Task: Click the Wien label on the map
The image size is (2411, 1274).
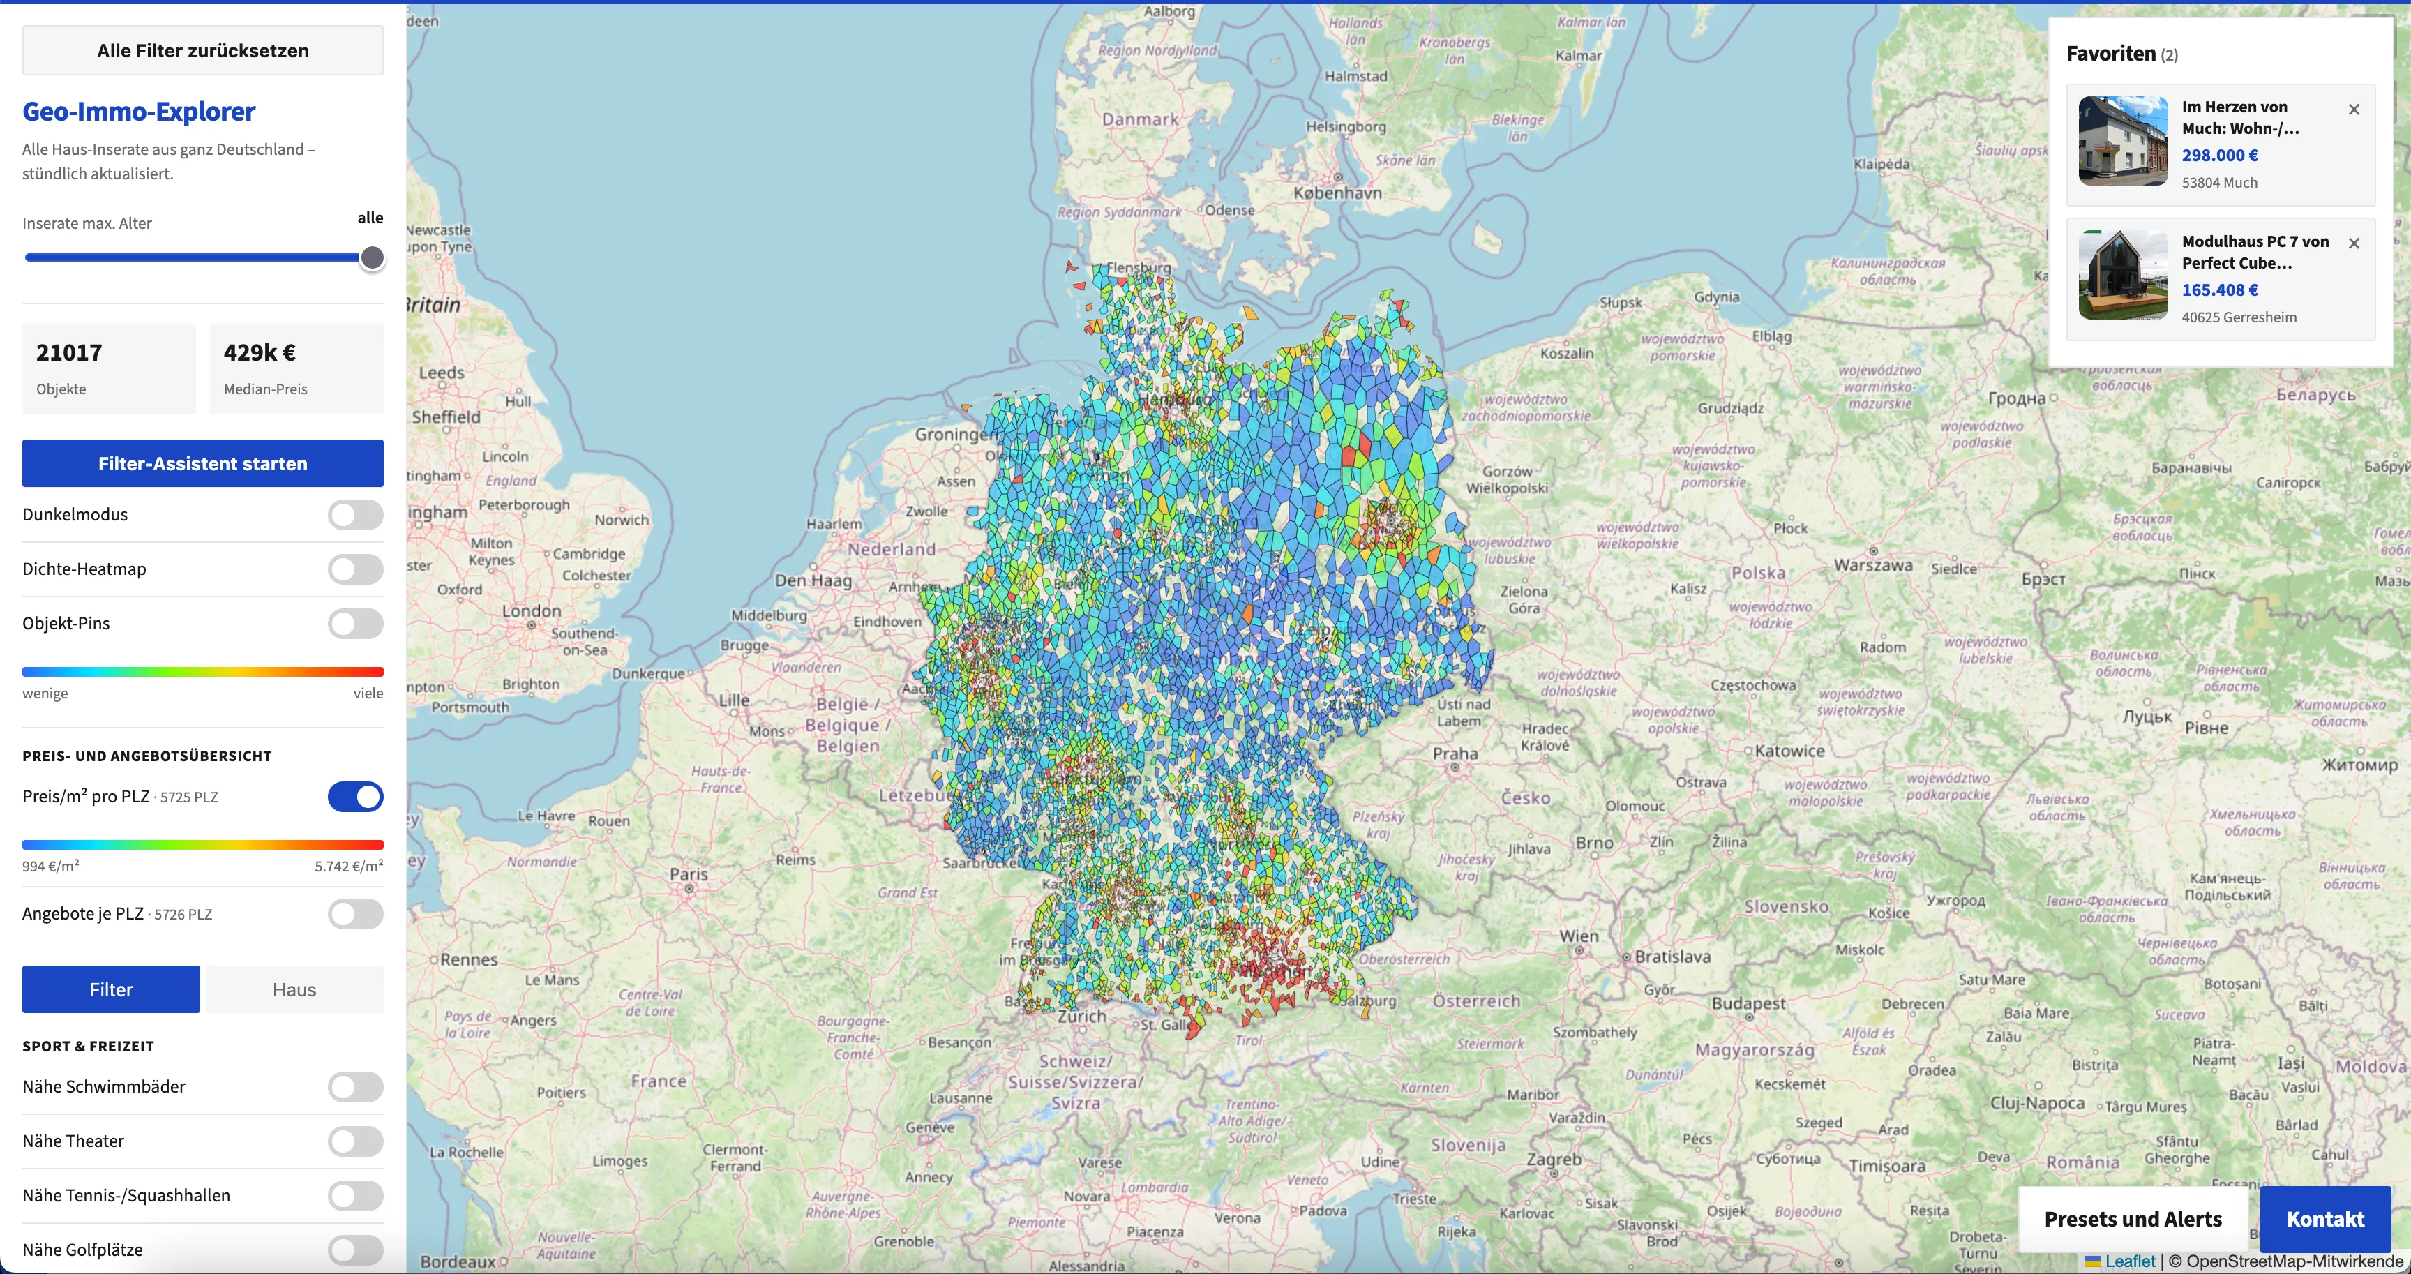Action: tap(1579, 936)
